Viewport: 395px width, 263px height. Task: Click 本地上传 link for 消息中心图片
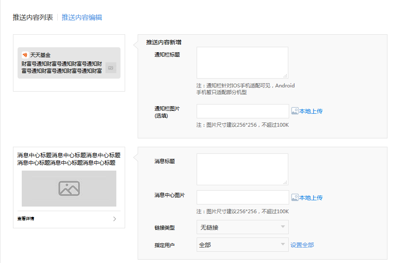pos(311,198)
